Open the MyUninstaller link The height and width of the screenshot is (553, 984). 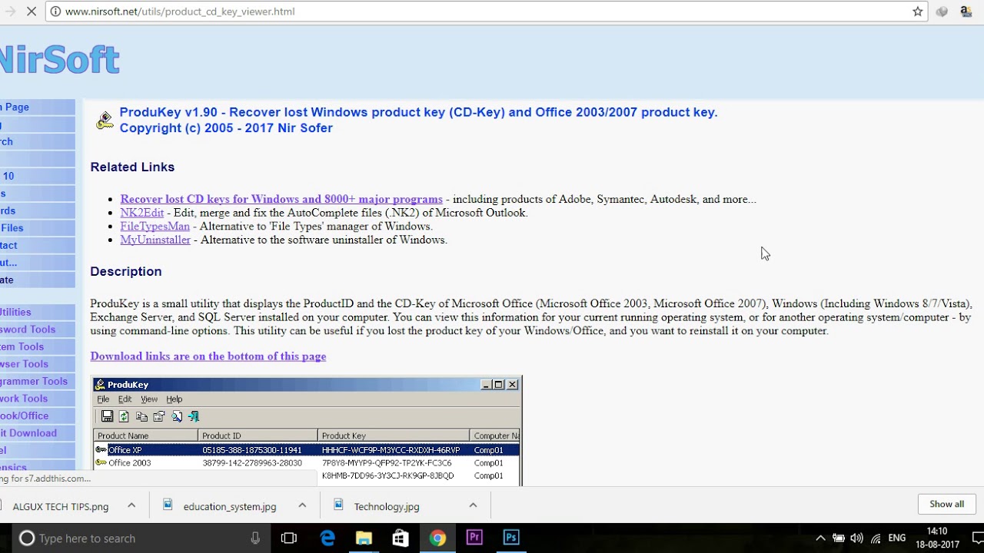click(x=155, y=240)
